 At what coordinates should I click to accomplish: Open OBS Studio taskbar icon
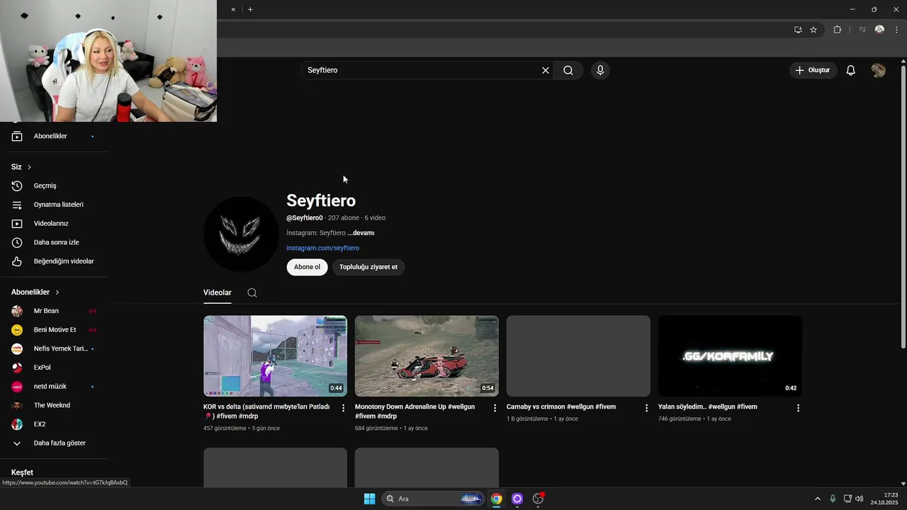tap(538, 499)
